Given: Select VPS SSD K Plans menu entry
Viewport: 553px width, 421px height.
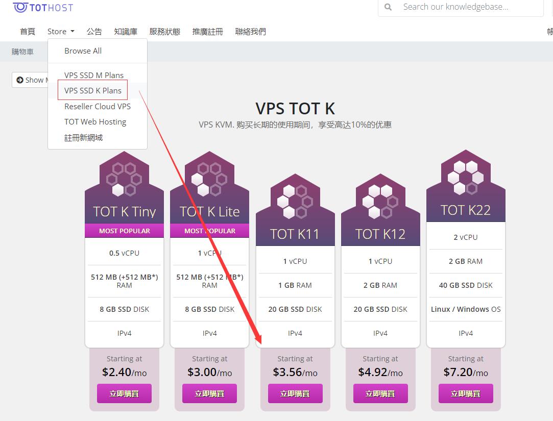Looking at the screenshot, I should [x=93, y=91].
